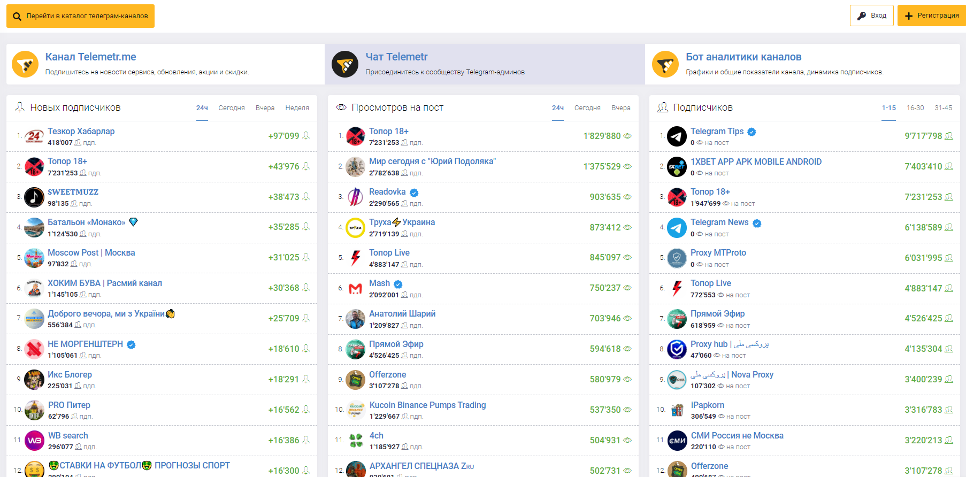
Task: Click Proxy MTProto shield avatar
Action: click(677, 258)
